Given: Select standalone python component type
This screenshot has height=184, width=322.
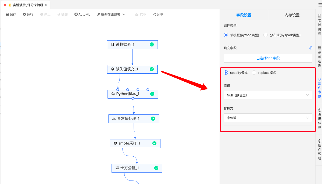Looking at the screenshot, I should click(x=226, y=35).
